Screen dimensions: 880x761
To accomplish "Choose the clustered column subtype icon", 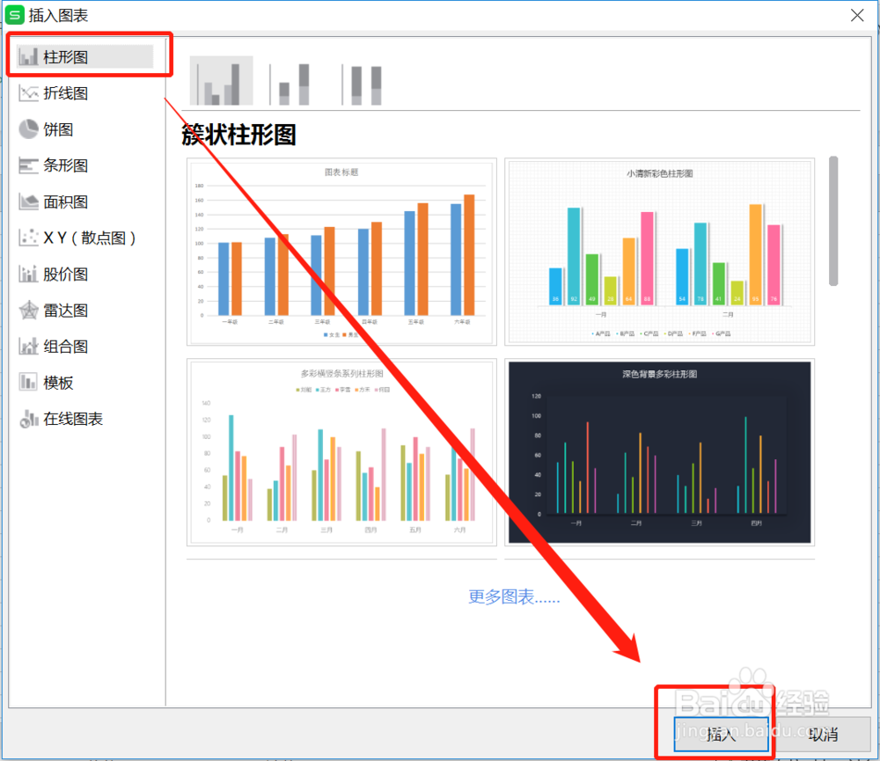I will tap(221, 81).
